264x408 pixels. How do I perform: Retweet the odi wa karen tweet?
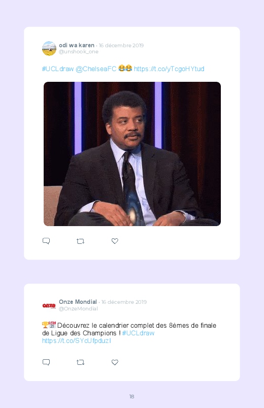[80, 241]
